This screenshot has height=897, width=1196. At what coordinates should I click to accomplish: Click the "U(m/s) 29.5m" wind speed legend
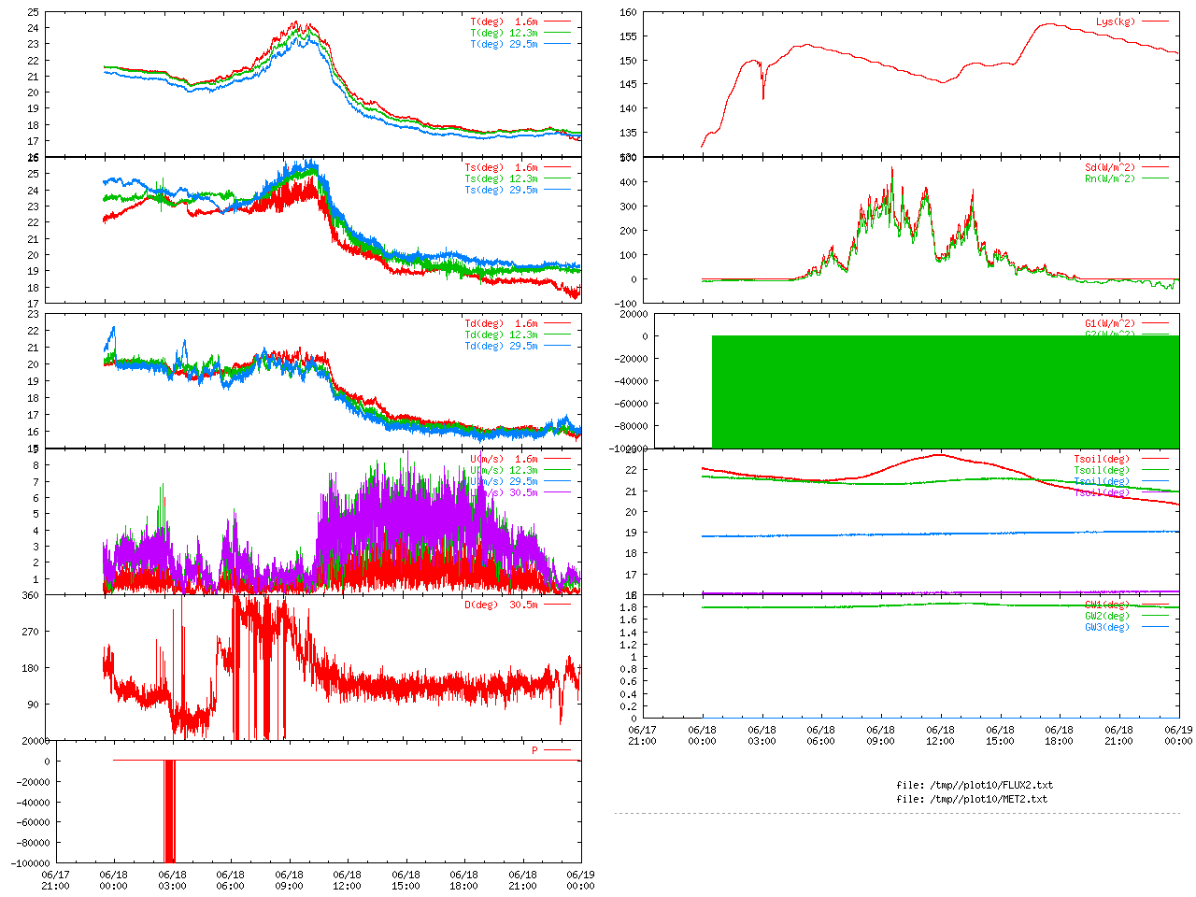(505, 481)
